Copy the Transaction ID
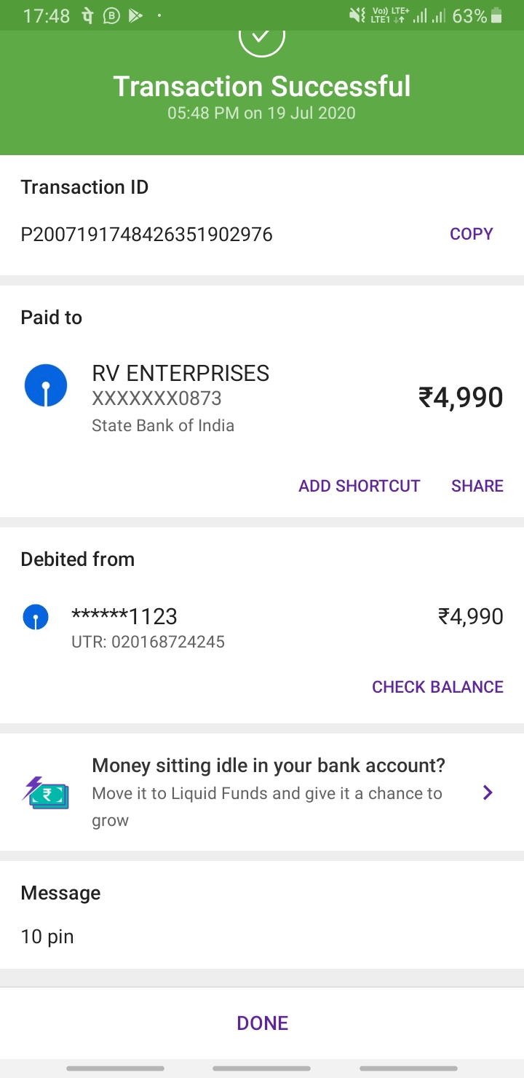 (471, 234)
